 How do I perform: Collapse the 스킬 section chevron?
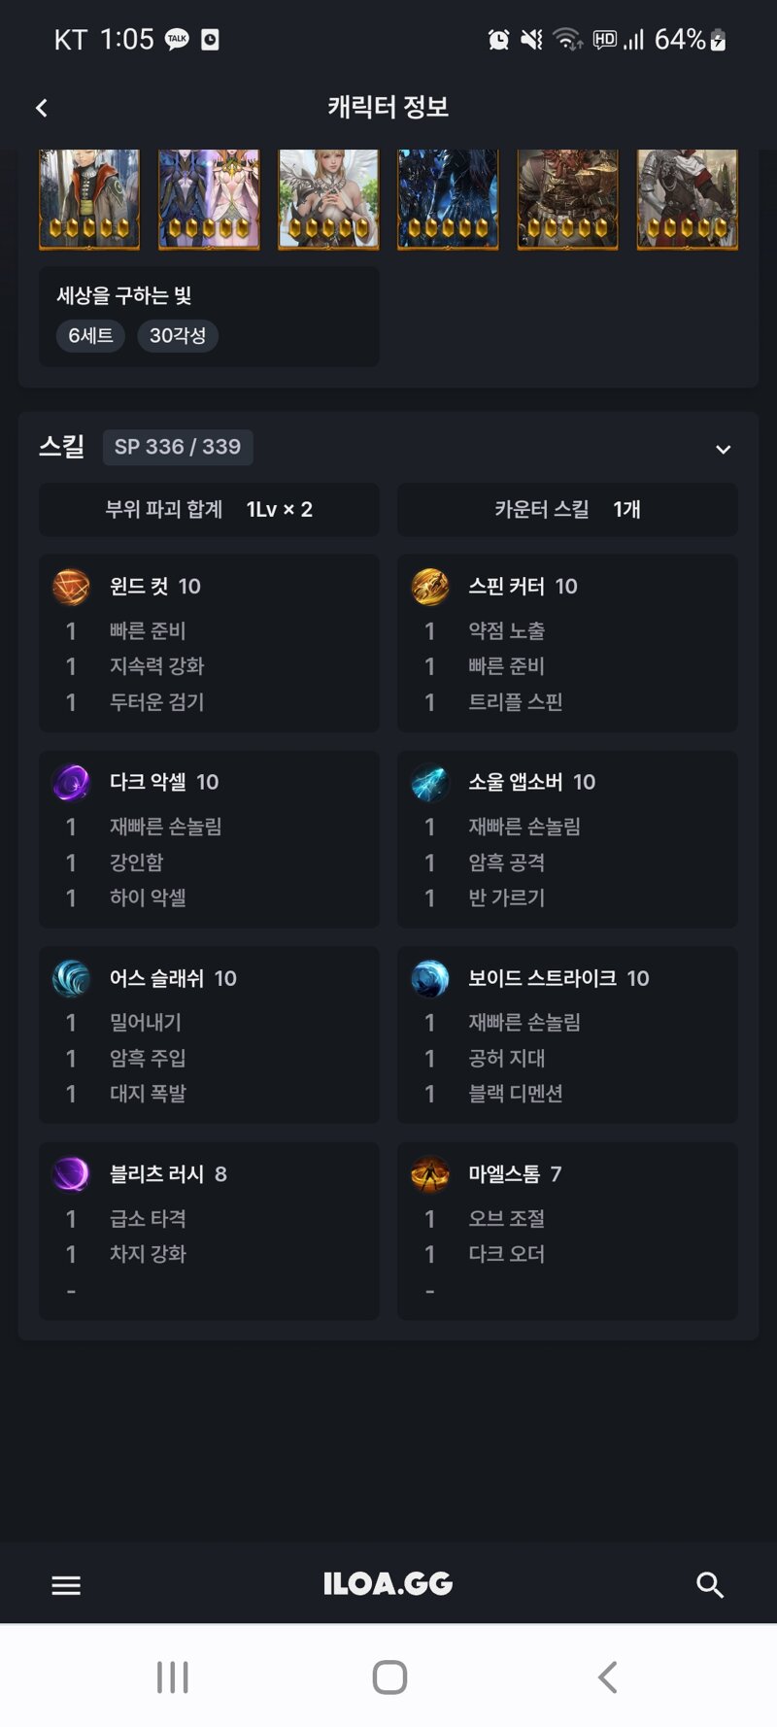coord(723,449)
